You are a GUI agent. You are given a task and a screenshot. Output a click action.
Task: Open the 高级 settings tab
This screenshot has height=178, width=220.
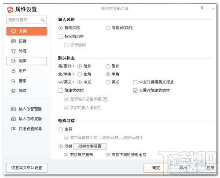pyautogui.click(x=26, y=91)
